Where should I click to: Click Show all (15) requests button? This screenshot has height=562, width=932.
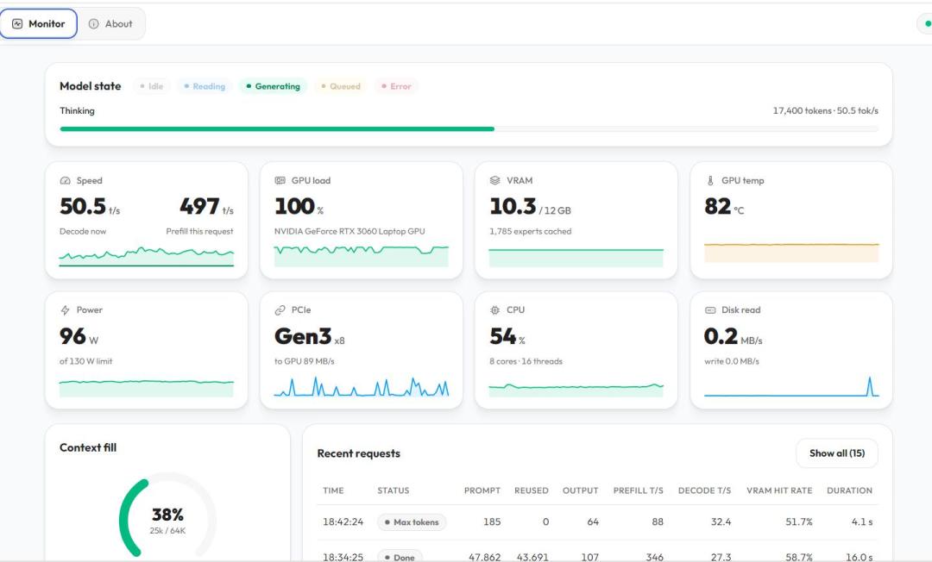point(837,453)
